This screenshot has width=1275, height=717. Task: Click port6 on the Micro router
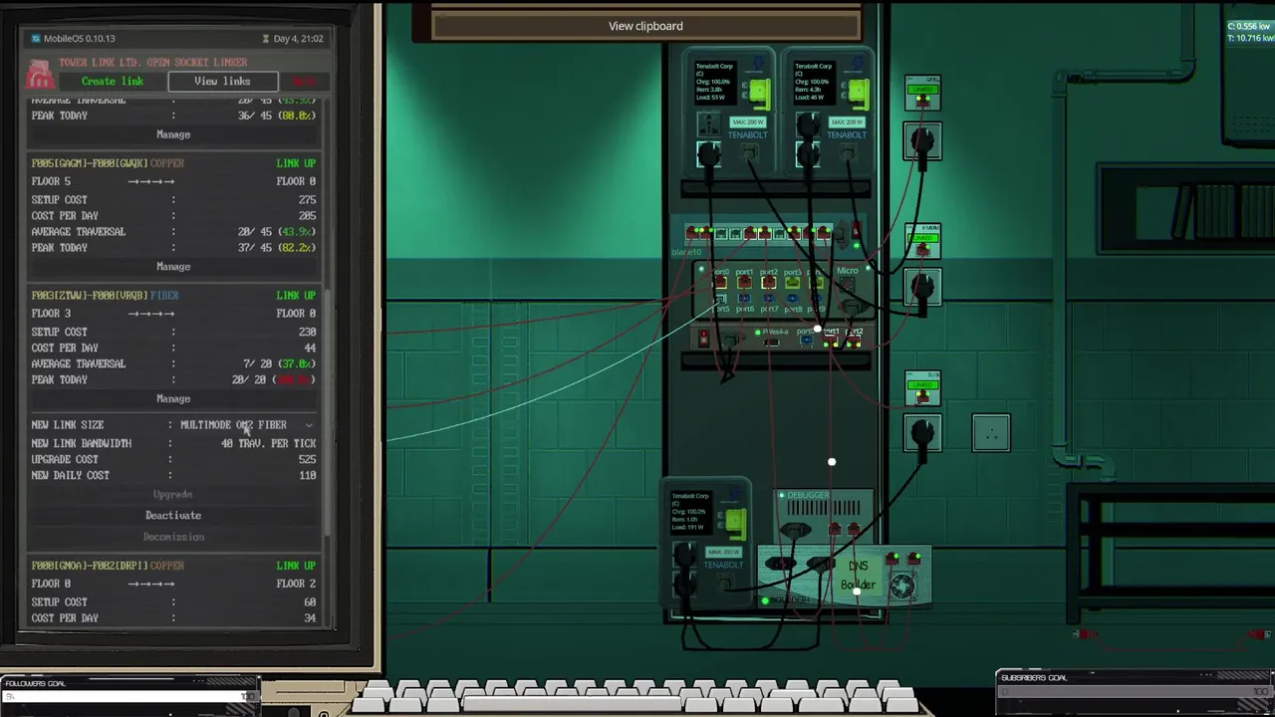pos(745,298)
